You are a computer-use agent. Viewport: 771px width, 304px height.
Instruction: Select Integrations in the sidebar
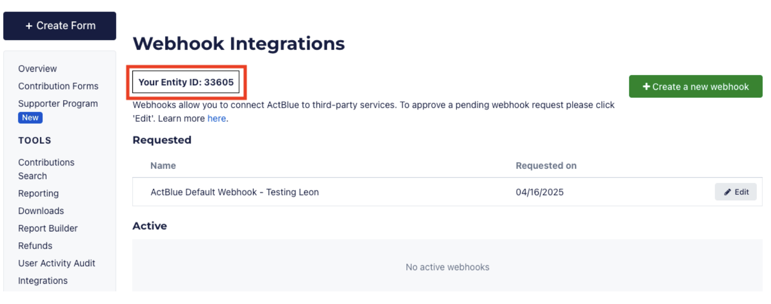(43, 281)
